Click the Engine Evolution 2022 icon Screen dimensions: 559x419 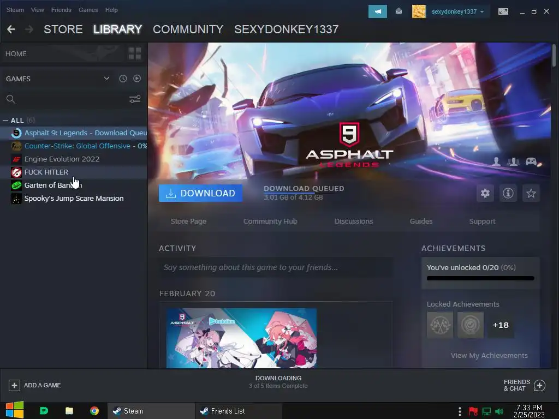tap(16, 159)
